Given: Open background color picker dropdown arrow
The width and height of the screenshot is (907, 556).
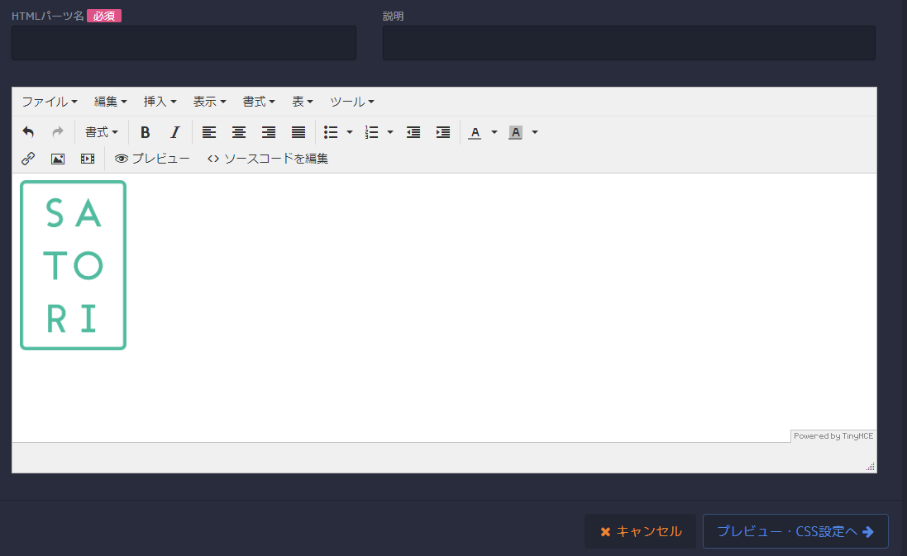Looking at the screenshot, I should click(534, 132).
